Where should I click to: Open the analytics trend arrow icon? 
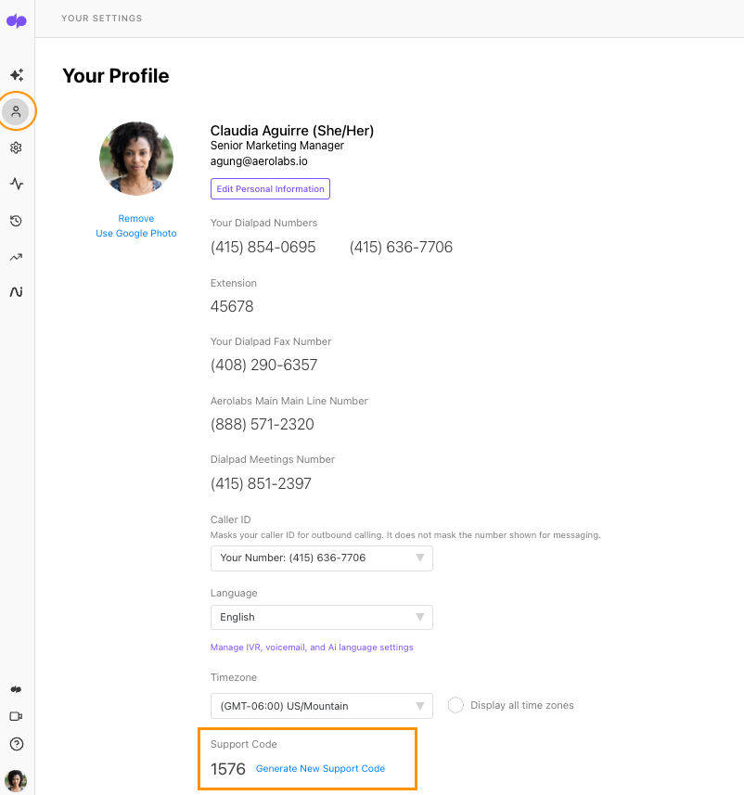point(16,257)
